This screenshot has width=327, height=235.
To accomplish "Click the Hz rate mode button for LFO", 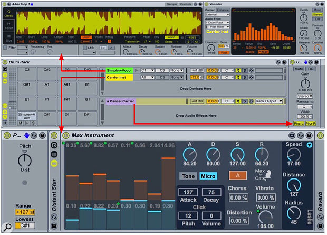I will coord(103,48).
